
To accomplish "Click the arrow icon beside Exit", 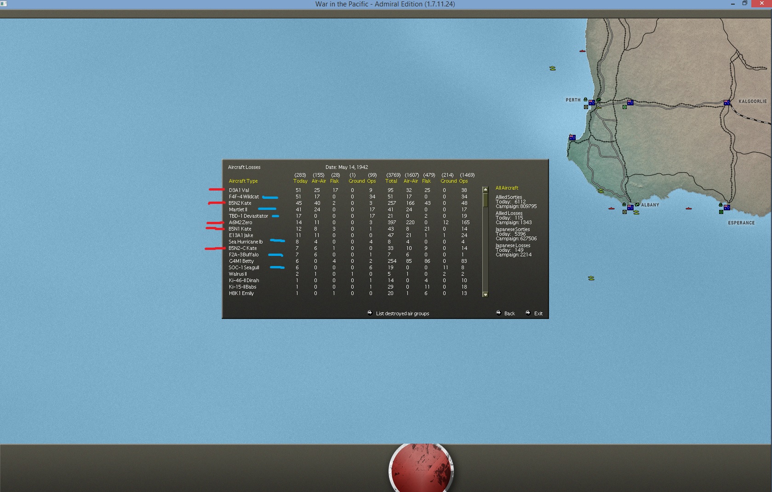I will (x=528, y=313).
